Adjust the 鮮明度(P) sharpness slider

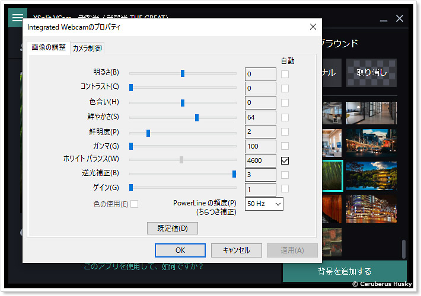coord(183,133)
